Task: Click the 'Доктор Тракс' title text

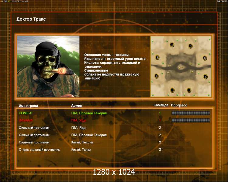Action: pos(31,19)
